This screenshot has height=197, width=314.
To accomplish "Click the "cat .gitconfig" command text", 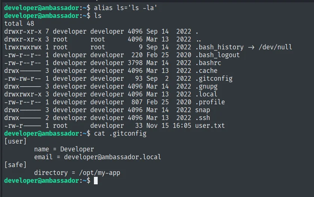I will pyautogui.click(x=120, y=133).
